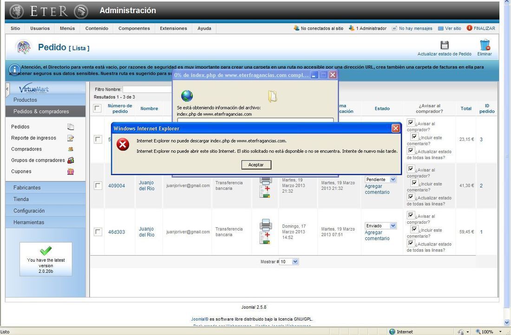This screenshot has width=511, height=335.
Task: Open the Mostrar # 10 dropdown
Action: tap(289, 261)
